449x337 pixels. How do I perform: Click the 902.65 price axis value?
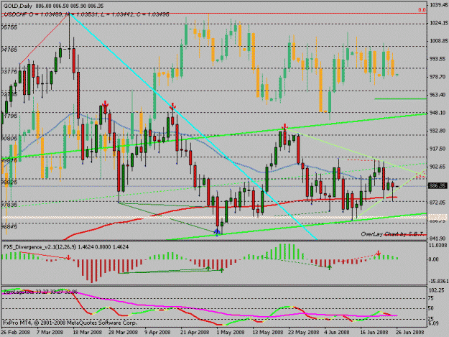pos(438,167)
